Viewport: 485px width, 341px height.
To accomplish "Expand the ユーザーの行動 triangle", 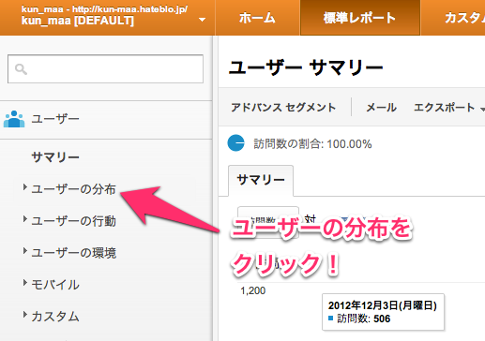I will click(x=24, y=219).
